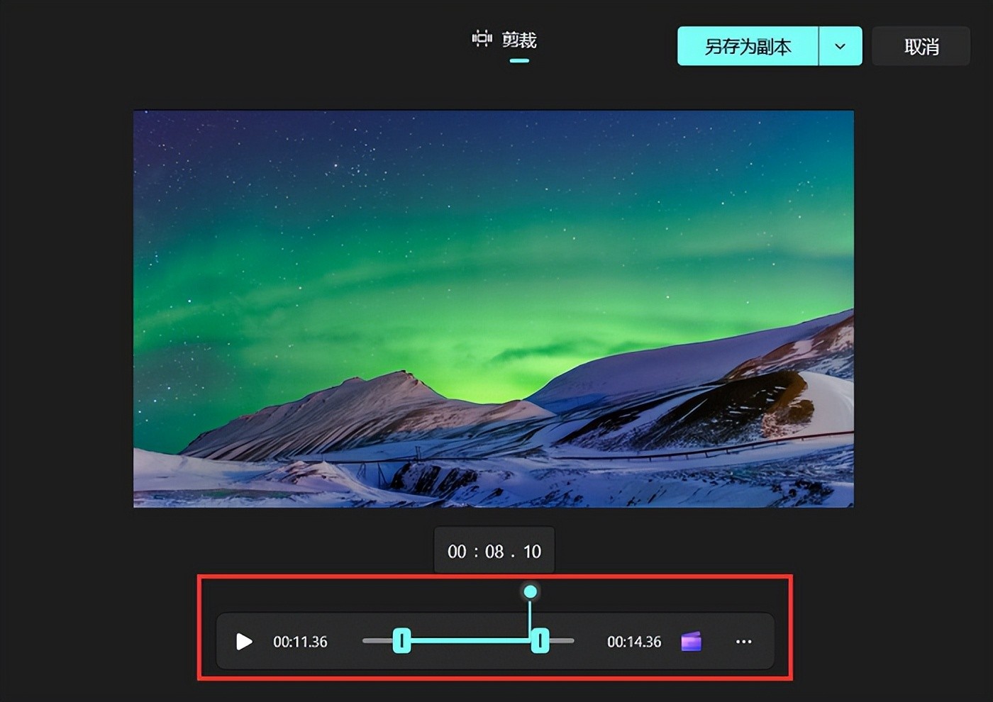
Task: Open the three-dot more options menu
Action: click(x=743, y=642)
